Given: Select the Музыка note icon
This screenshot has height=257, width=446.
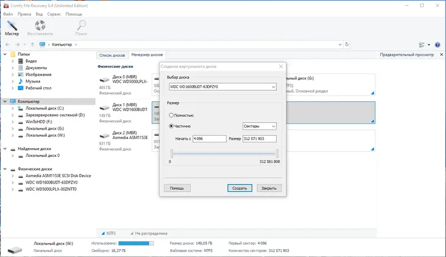Looking at the screenshot, I should coord(21,81).
